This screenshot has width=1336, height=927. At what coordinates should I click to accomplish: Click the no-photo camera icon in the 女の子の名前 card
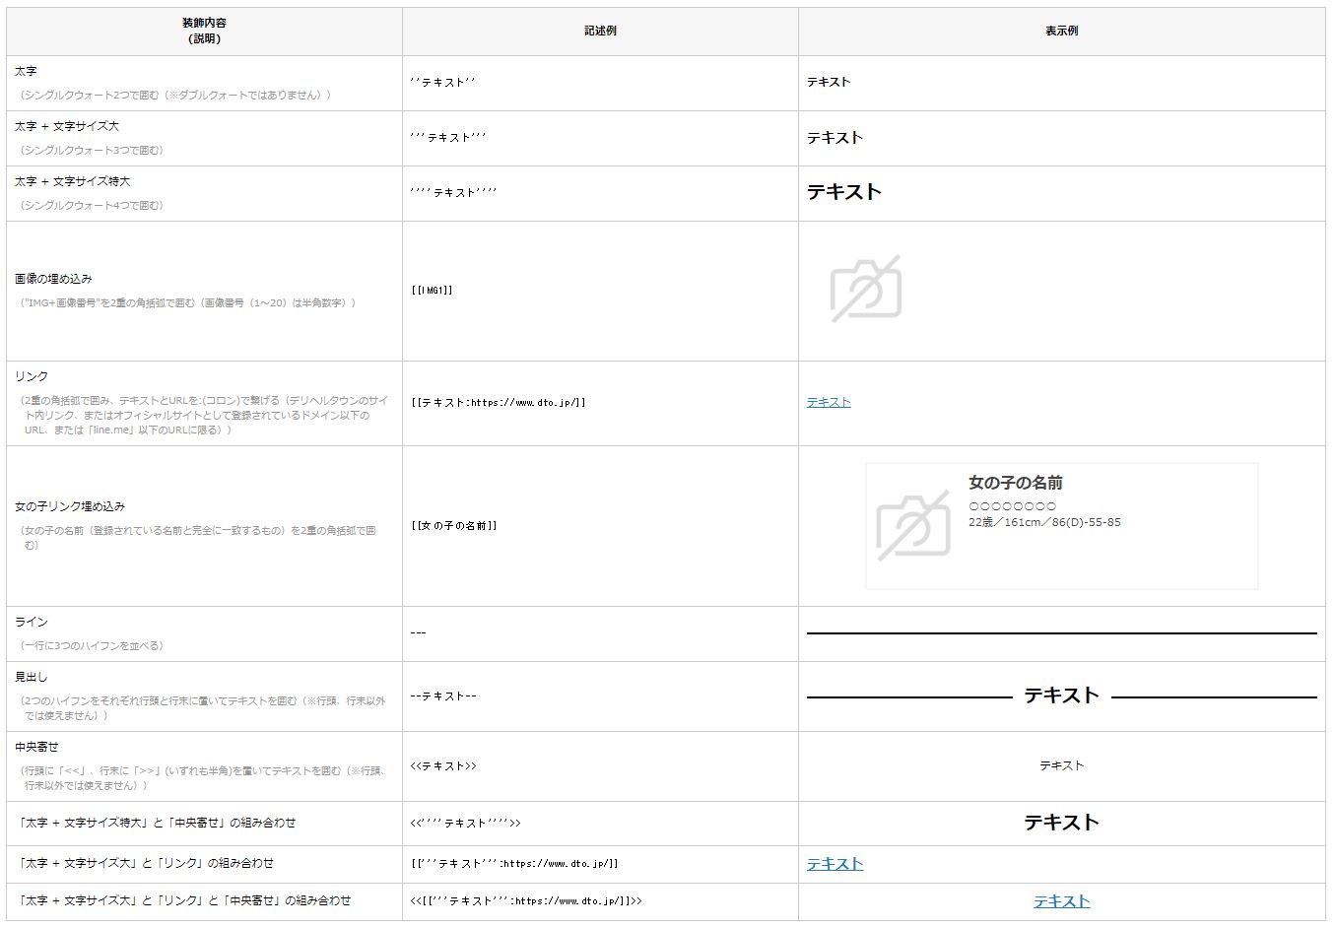click(913, 525)
